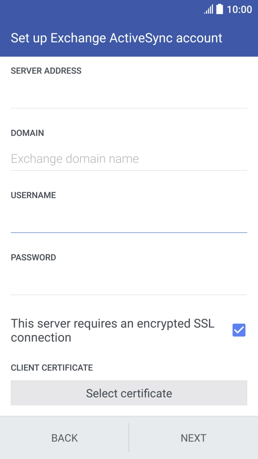
Task: Click the Set up Exchange ActiveSync account title
Action: point(116,37)
